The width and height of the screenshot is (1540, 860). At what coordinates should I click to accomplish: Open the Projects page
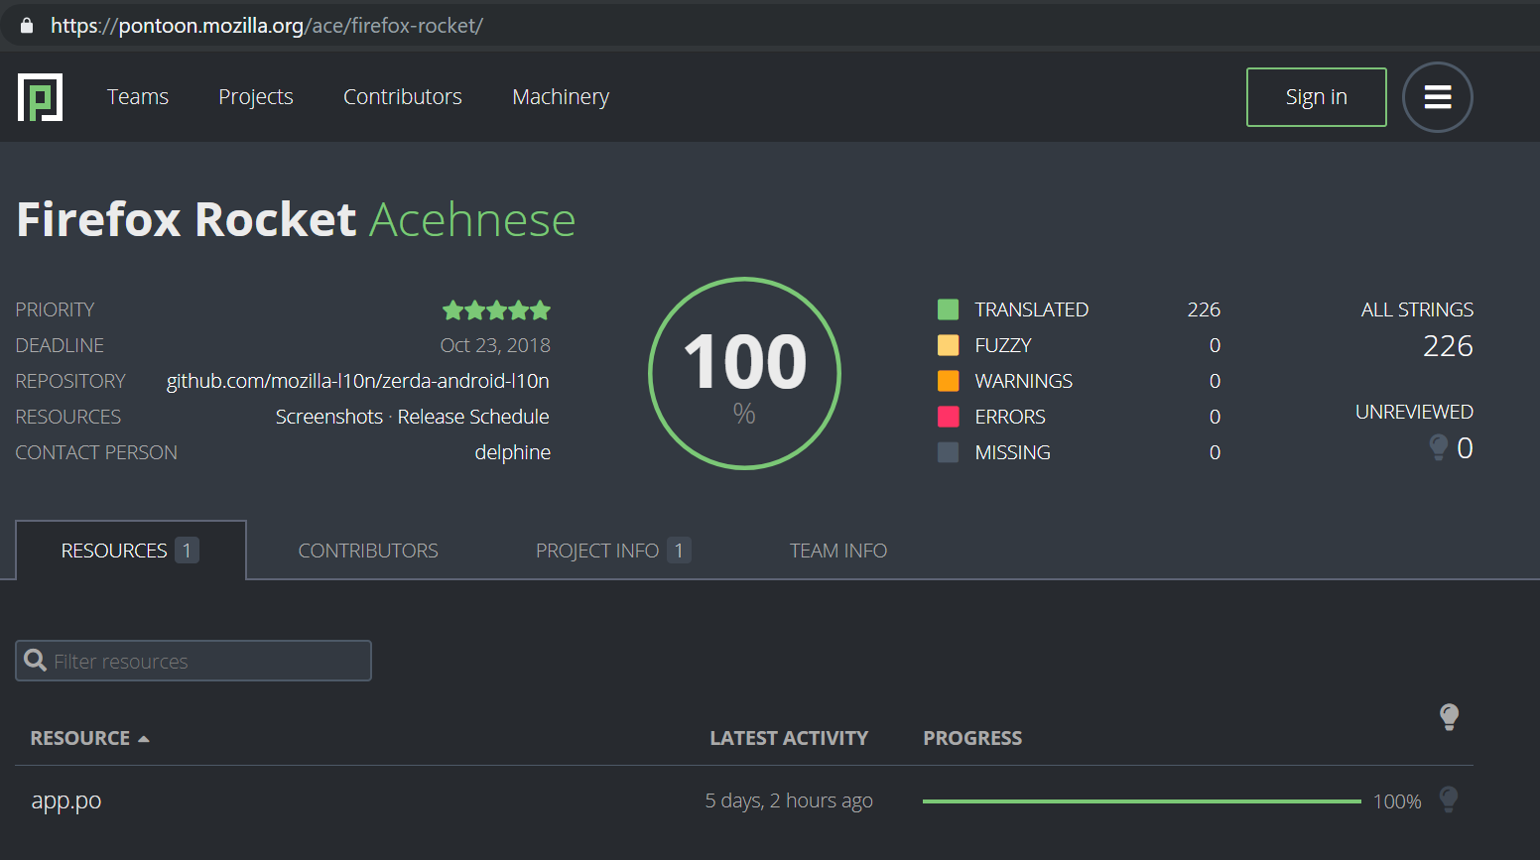(256, 97)
